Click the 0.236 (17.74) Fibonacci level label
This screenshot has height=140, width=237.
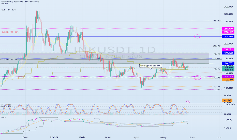pyautogui.click(x=10, y=59)
